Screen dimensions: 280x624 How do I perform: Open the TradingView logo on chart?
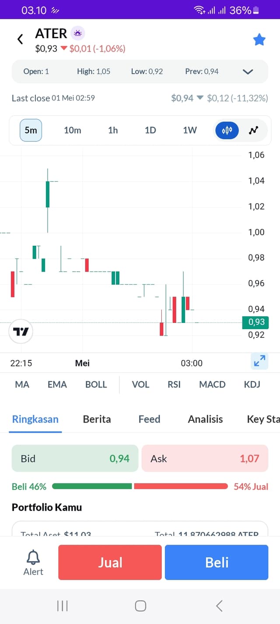21,331
